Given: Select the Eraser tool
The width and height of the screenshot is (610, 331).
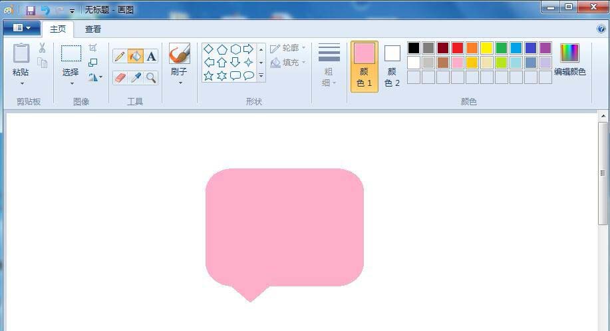Looking at the screenshot, I should click(120, 77).
